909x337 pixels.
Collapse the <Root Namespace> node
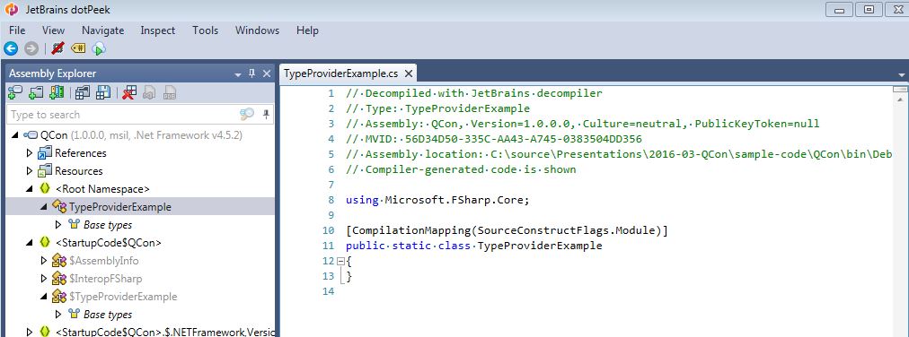click(x=30, y=189)
